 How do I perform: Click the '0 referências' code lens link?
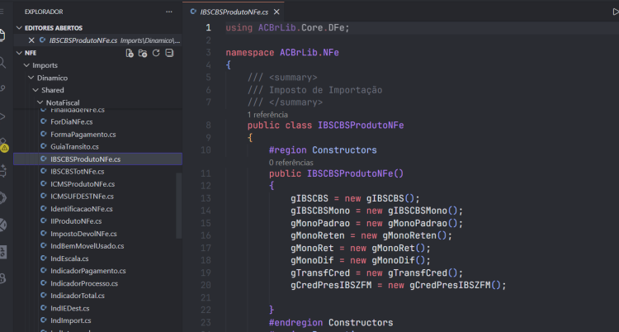(291, 163)
